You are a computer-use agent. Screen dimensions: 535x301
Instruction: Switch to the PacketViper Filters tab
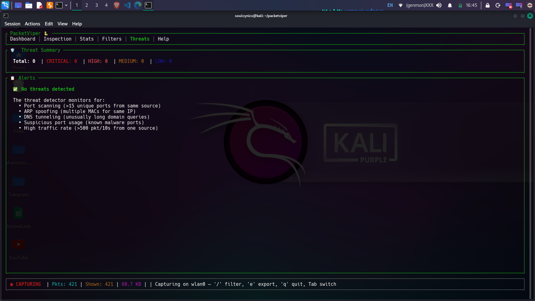pyautogui.click(x=112, y=39)
